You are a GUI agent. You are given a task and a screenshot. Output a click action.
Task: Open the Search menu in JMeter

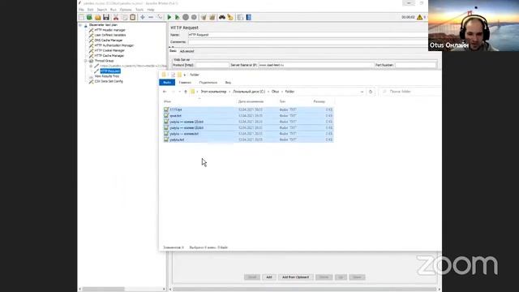102,10
